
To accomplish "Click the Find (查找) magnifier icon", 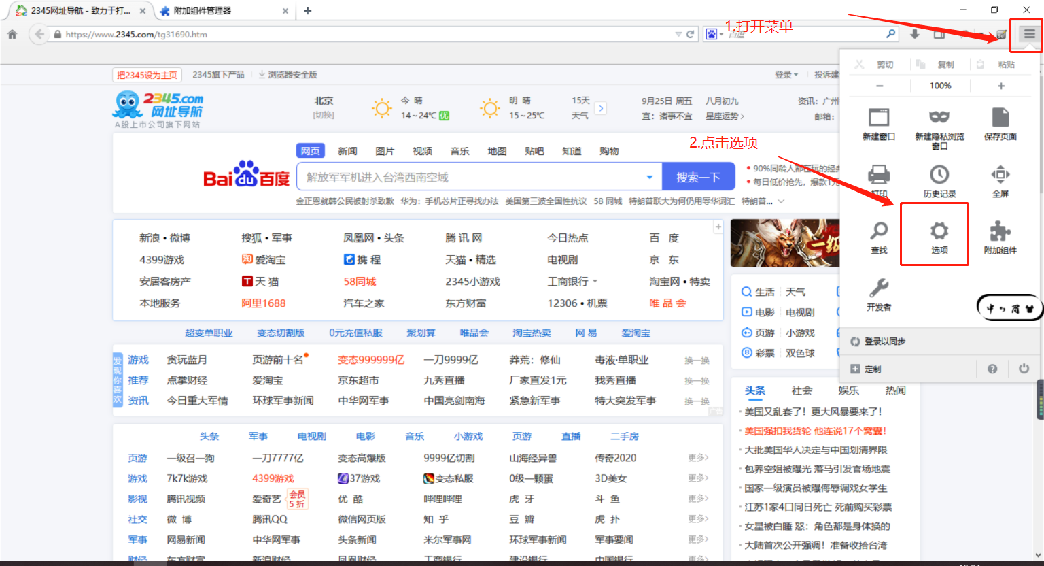I will (x=879, y=231).
